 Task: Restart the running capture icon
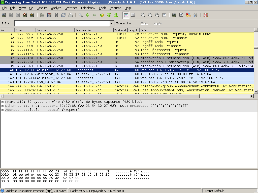pyautogui.click(x=32, y=15)
